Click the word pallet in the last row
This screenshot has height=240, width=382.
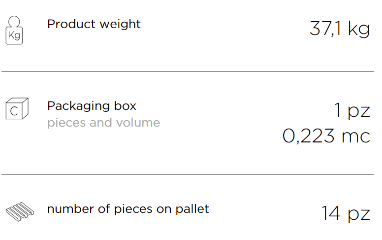[x=192, y=209]
